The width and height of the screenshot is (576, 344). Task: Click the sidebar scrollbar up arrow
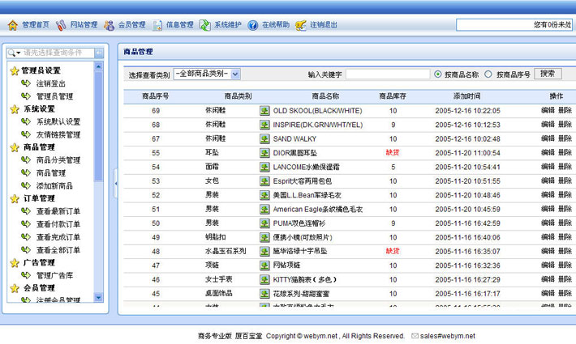pos(98,66)
